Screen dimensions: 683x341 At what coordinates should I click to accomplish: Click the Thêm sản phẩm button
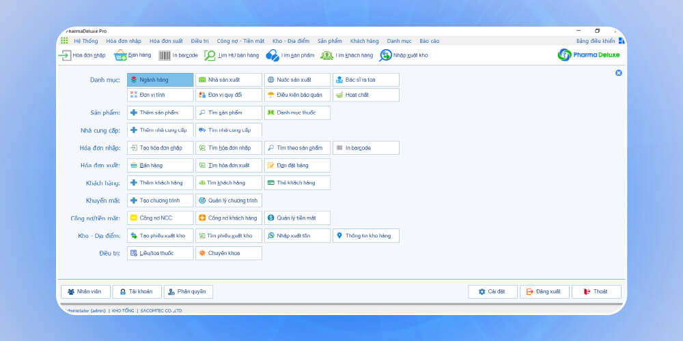160,113
